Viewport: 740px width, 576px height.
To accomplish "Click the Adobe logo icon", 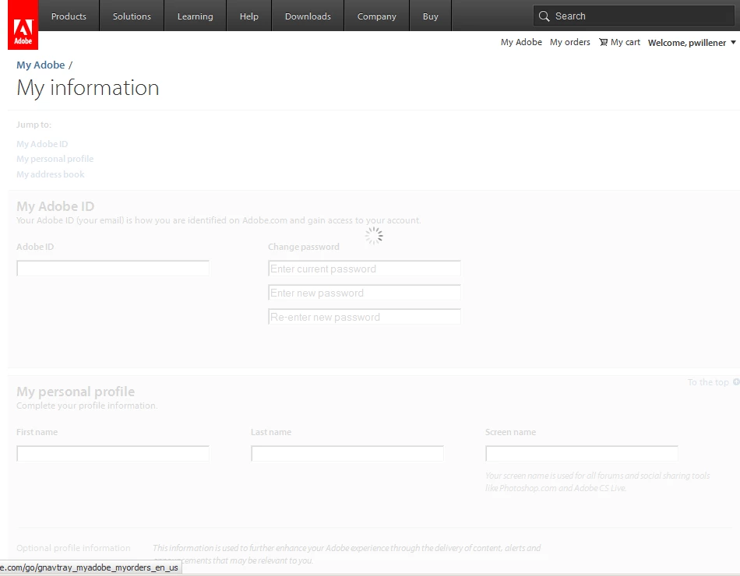I will 23,25.
